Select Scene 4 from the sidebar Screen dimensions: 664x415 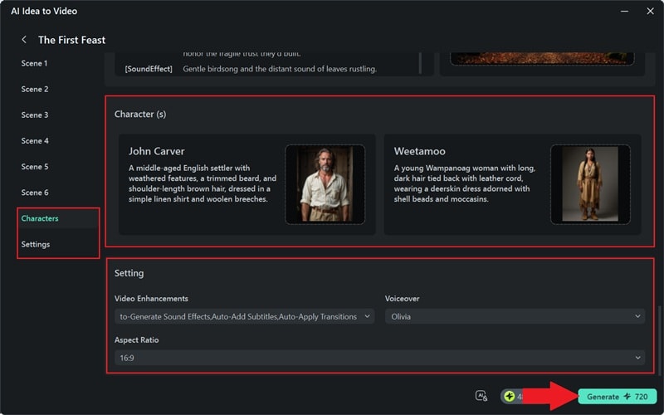(35, 141)
